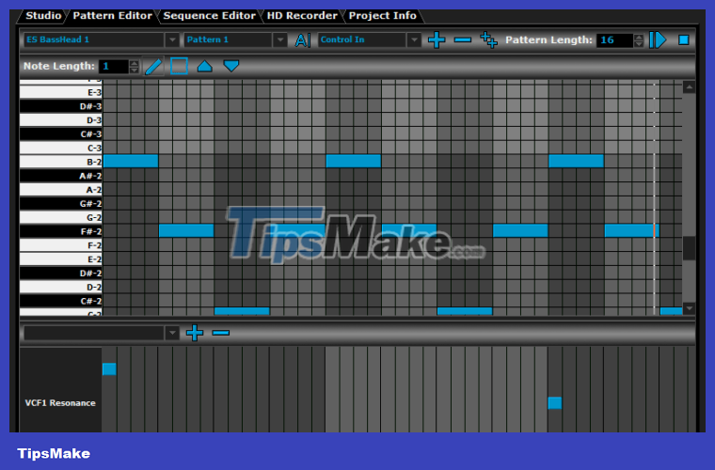Select the first F#-2 note block
The image size is (715, 470).
pos(186,231)
